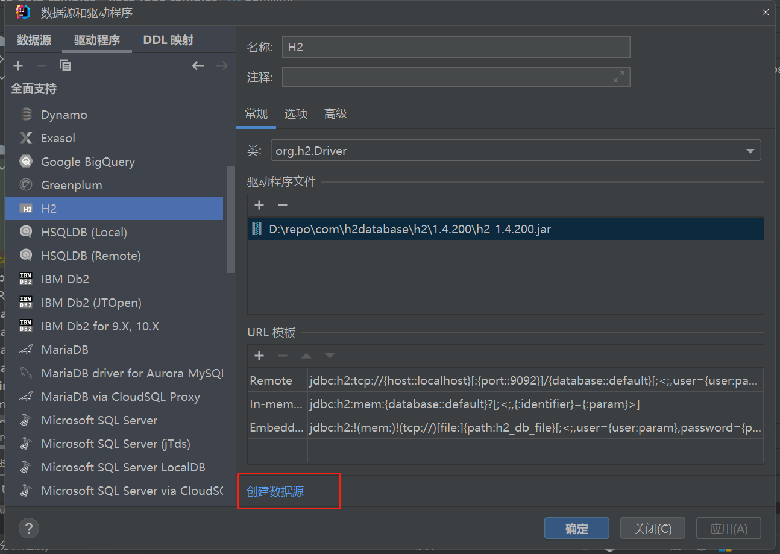Select Microsoft SQL Server driver
The image size is (780, 554).
click(114, 420)
